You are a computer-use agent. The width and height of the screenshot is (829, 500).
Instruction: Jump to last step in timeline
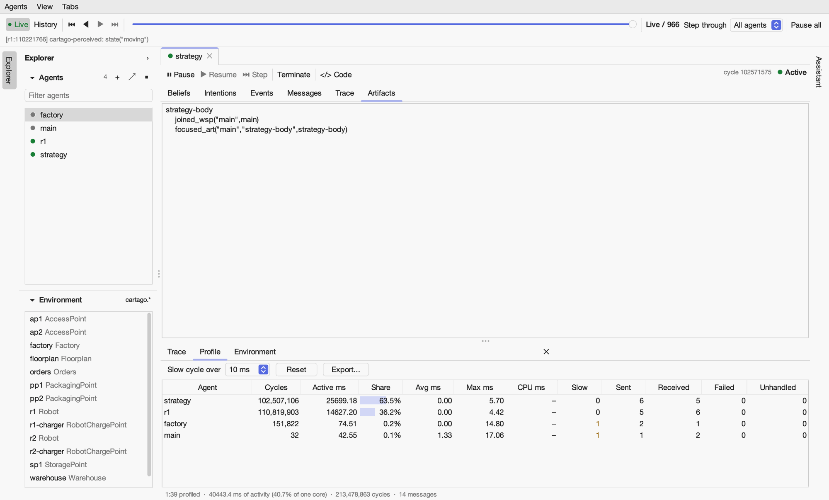pos(115,24)
